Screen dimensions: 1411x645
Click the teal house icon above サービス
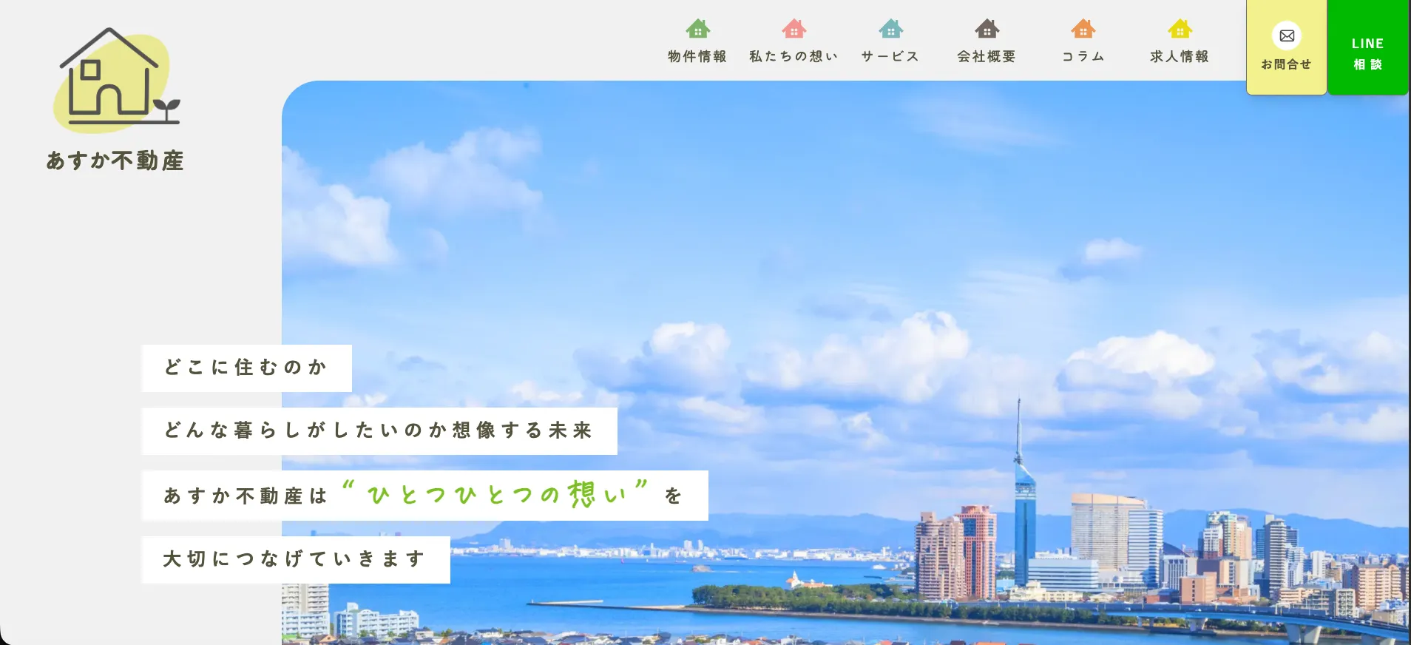[x=890, y=29]
